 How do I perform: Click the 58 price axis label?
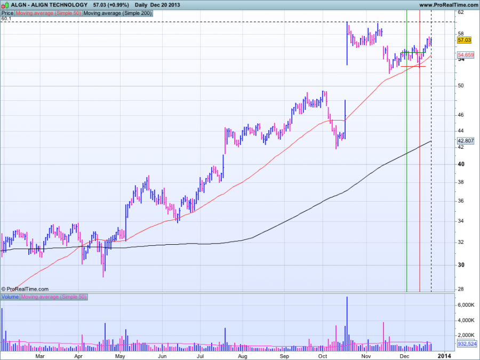coord(461,34)
